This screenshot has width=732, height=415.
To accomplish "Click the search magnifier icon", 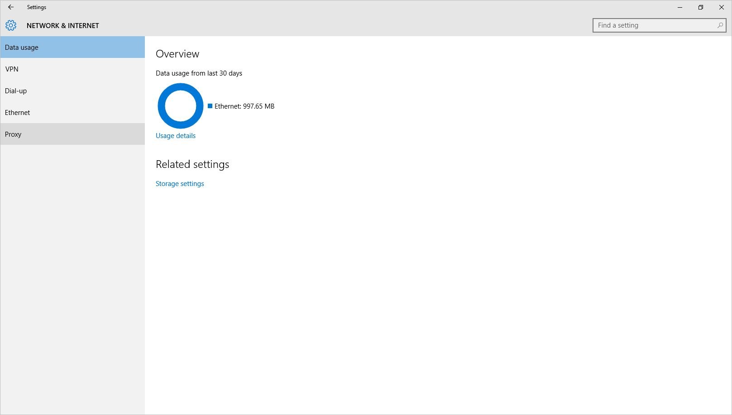I will pyautogui.click(x=719, y=25).
